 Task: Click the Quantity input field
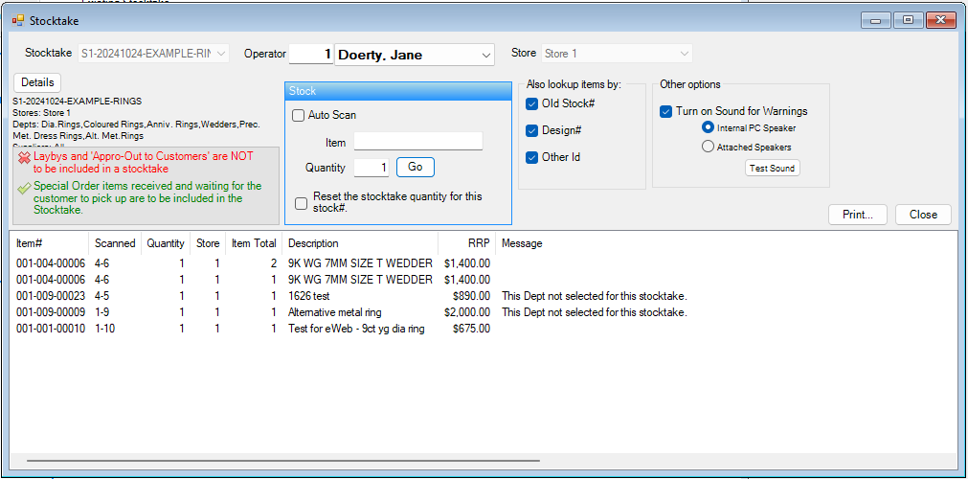[x=371, y=167]
